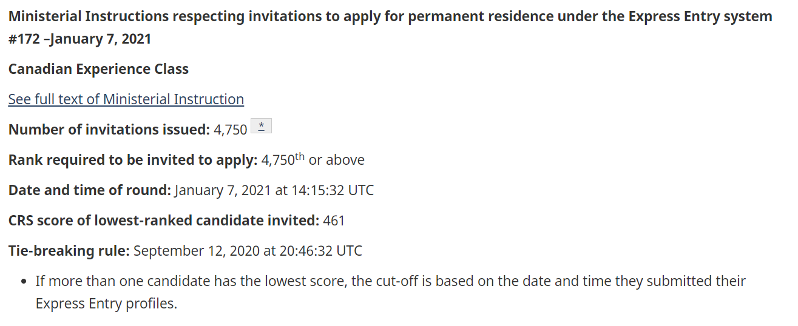Click Express Entry system in the heading
This screenshot has width=798, height=326.
pos(700,16)
